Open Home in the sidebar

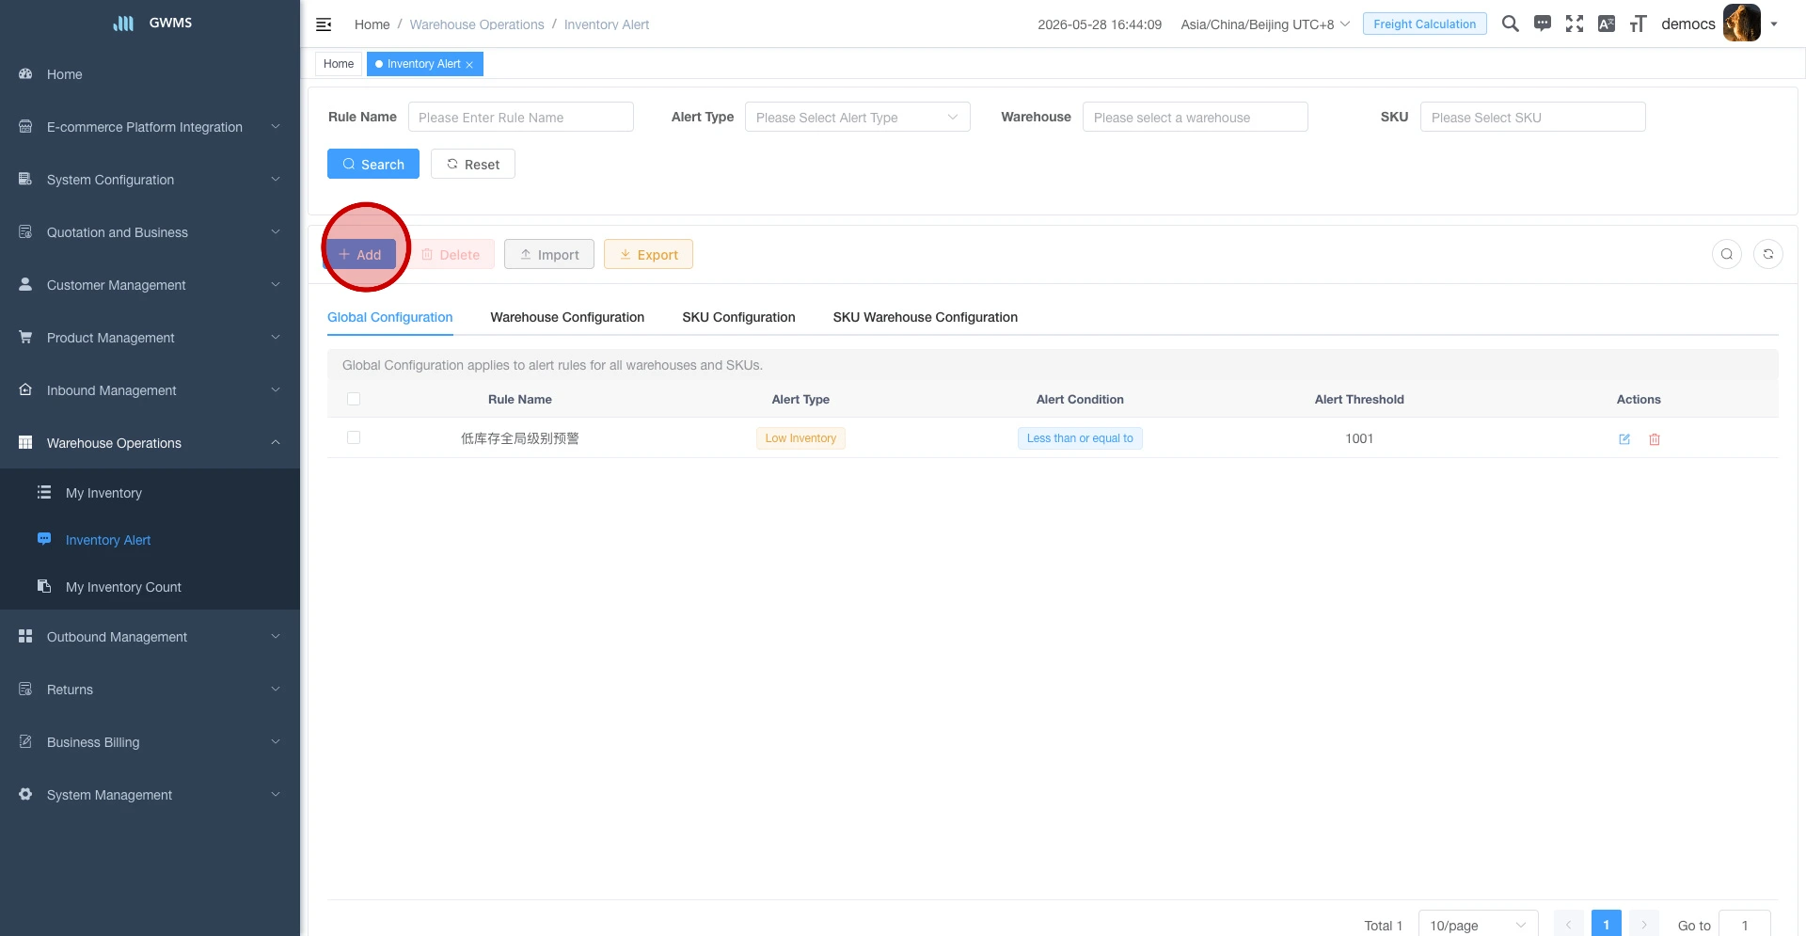[150, 74]
